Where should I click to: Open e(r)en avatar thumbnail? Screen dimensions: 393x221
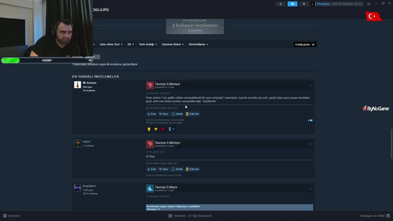click(78, 143)
